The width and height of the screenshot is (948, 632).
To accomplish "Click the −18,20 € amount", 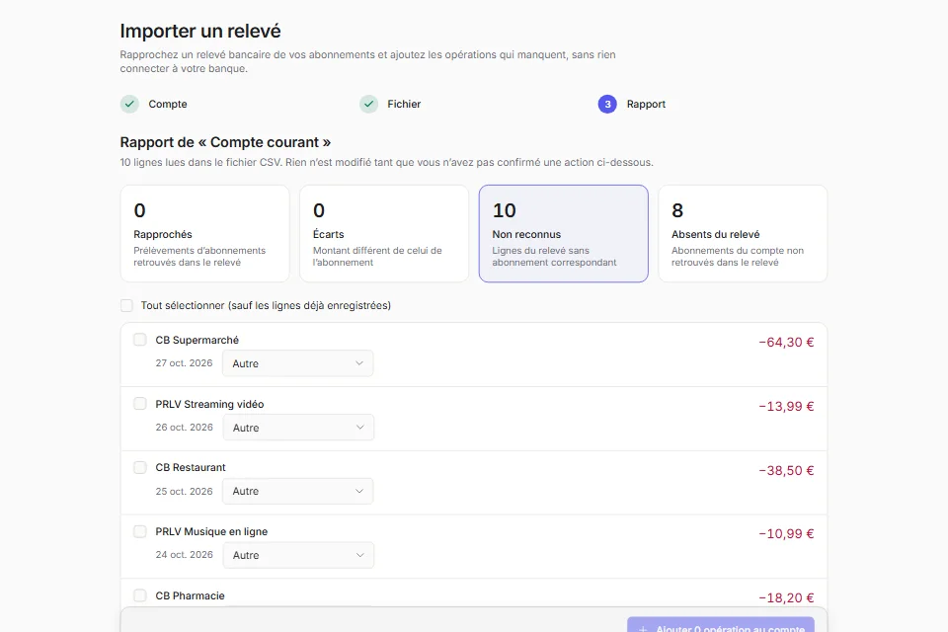I will coord(786,598).
